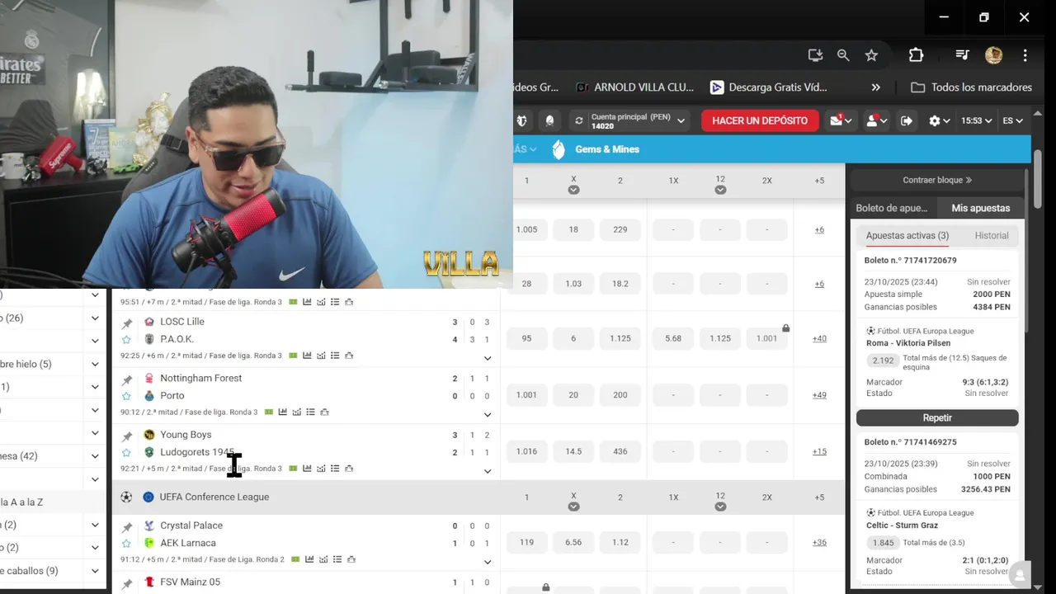Pin the LOSC Lille match
1056x594 pixels.
tap(127, 323)
